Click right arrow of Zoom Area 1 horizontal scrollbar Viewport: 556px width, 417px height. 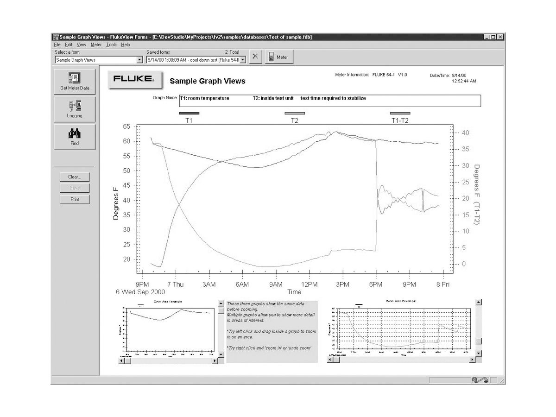click(x=215, y=360)
